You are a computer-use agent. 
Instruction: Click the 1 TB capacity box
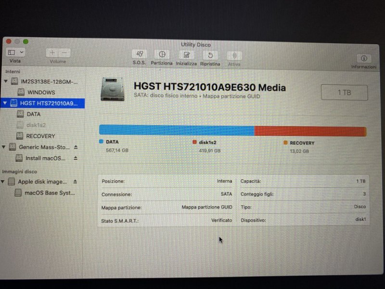click(x=344, y=92)
